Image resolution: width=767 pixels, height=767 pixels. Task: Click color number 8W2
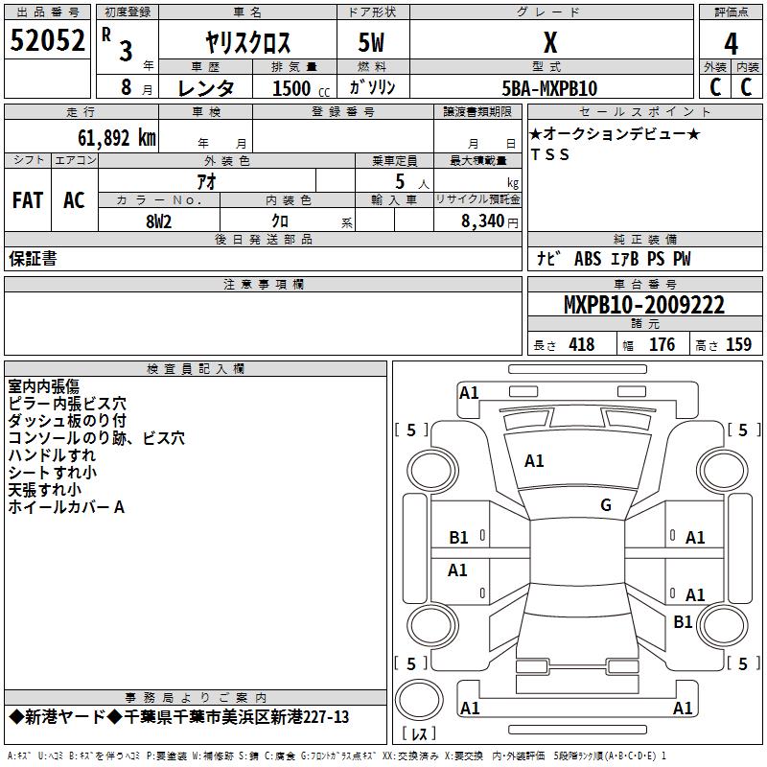[x=159, y=221]
